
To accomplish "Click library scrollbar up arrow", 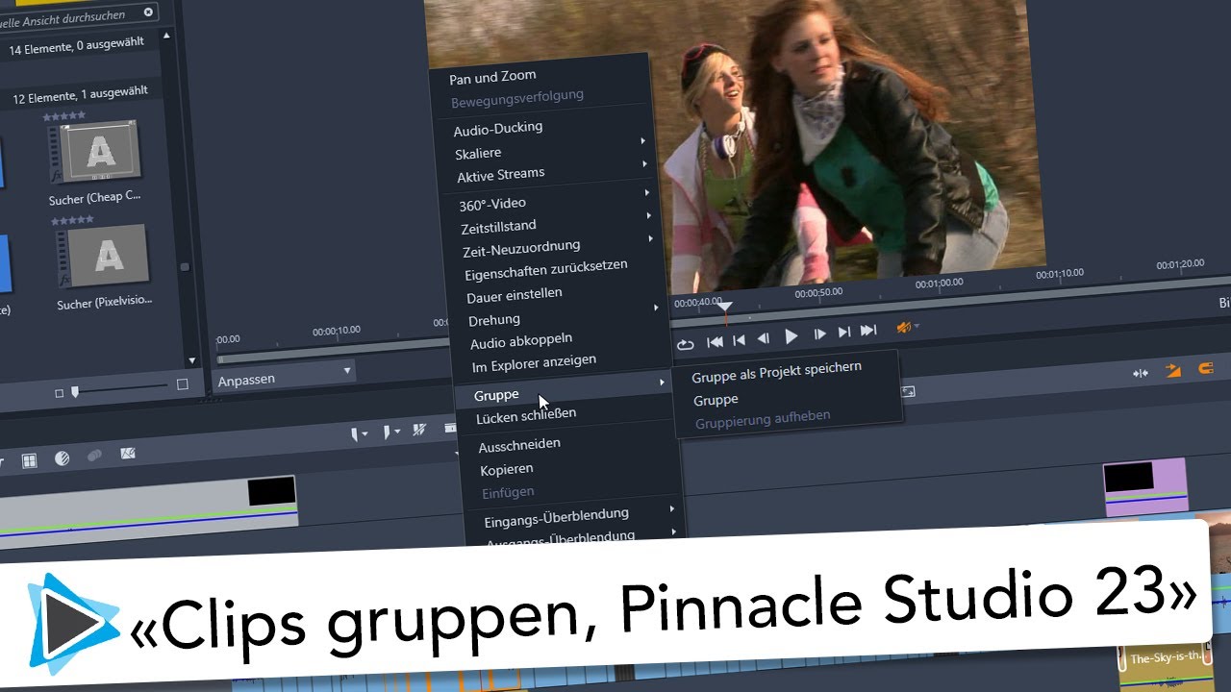I will click(166, 36).
